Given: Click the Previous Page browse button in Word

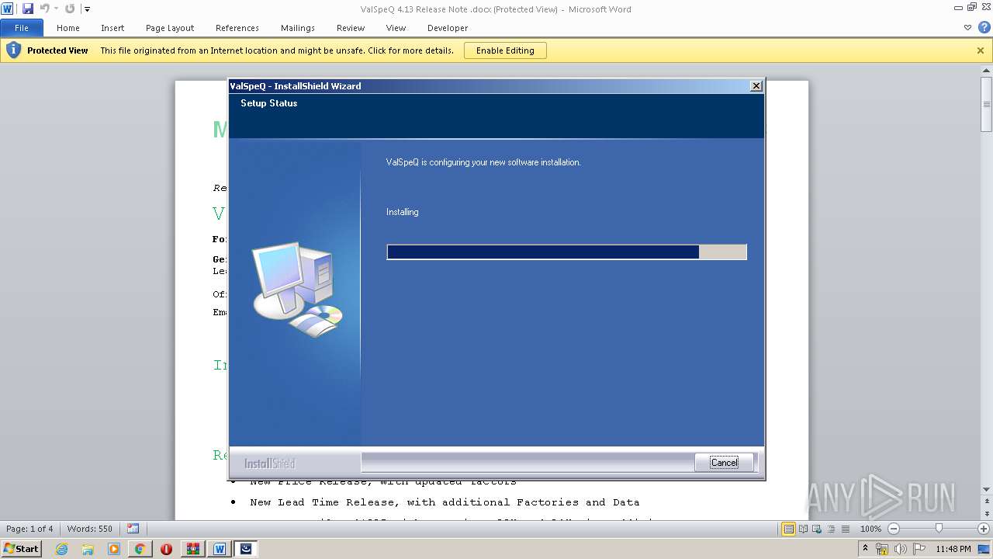Looking at the screenshot, I should (x=987, y=502).
